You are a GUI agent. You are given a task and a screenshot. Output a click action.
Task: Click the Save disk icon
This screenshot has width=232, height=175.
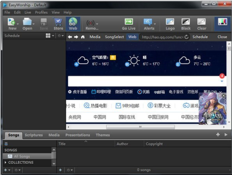coord(44,22)
